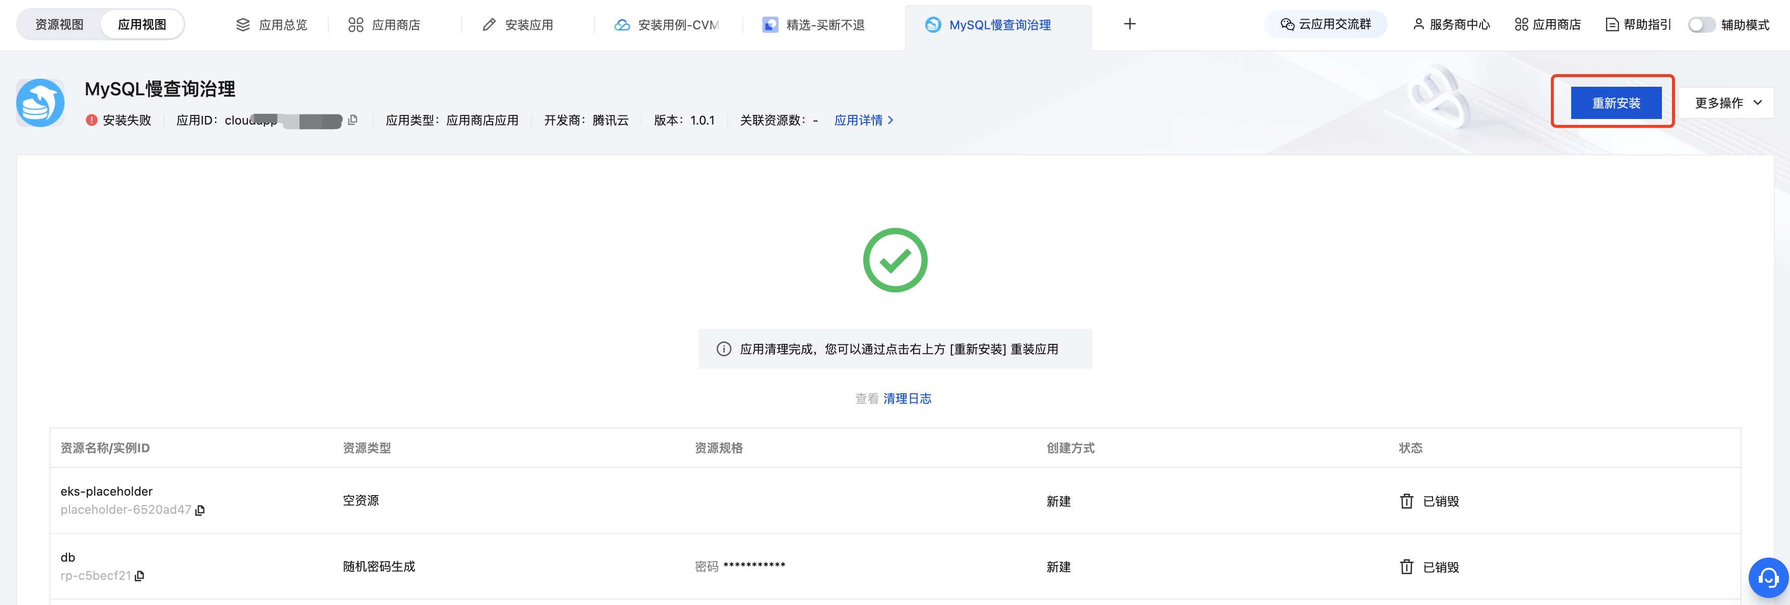Switch to 资源视图 view
The image size is (1790, 605).
[60, 25]
